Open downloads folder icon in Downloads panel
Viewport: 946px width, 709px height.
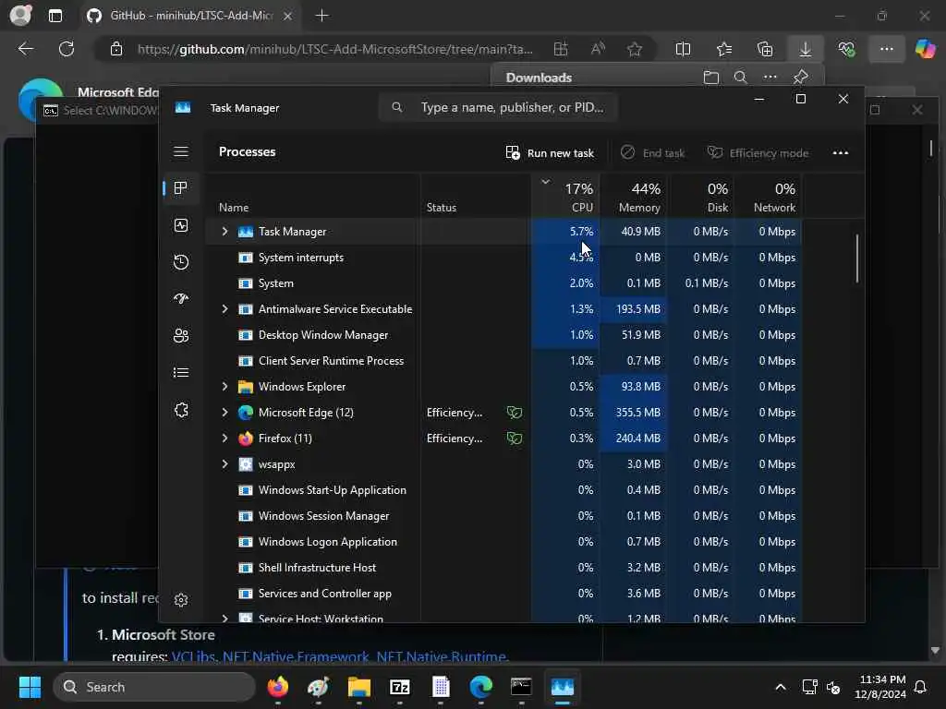pyautogui.click(x=711, y=78)
